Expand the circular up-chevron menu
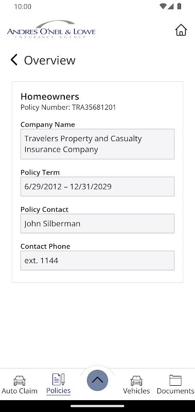Viewport: 195px width, 412px height. point(97,380)
